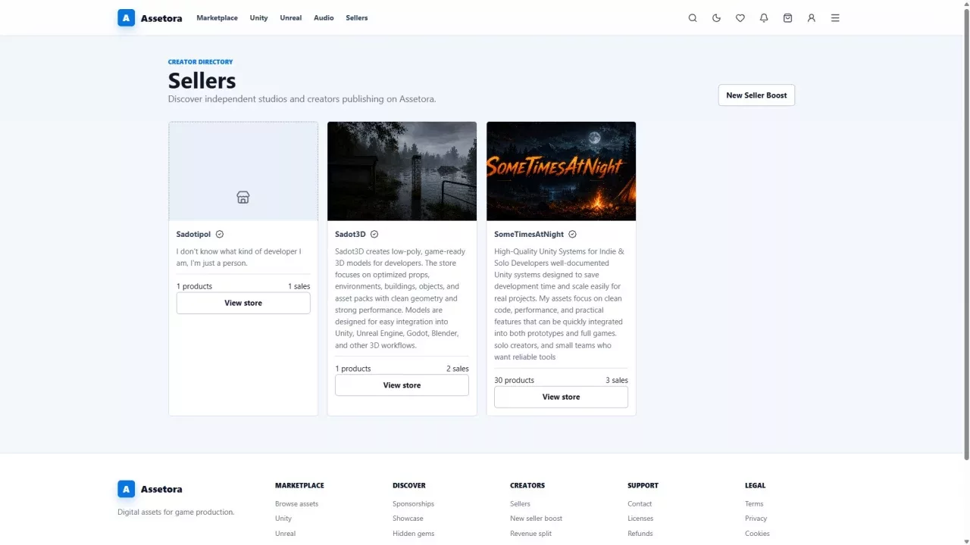Open Hidden gems footer link
The height and width of the screenshot is (545, 970).
(x=413, y=534)
